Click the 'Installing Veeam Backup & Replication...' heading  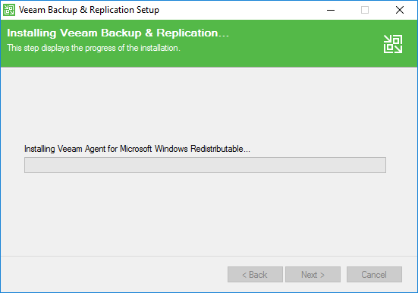(118, 33)
